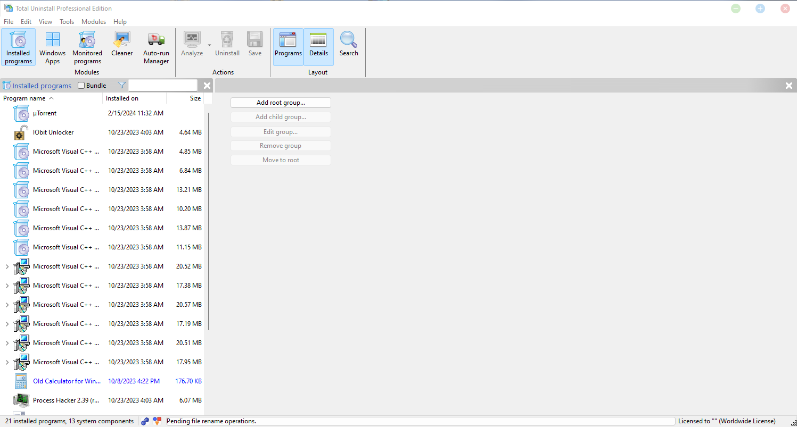
Task: Select the µTorrent program icon
Action: point(21,113)
